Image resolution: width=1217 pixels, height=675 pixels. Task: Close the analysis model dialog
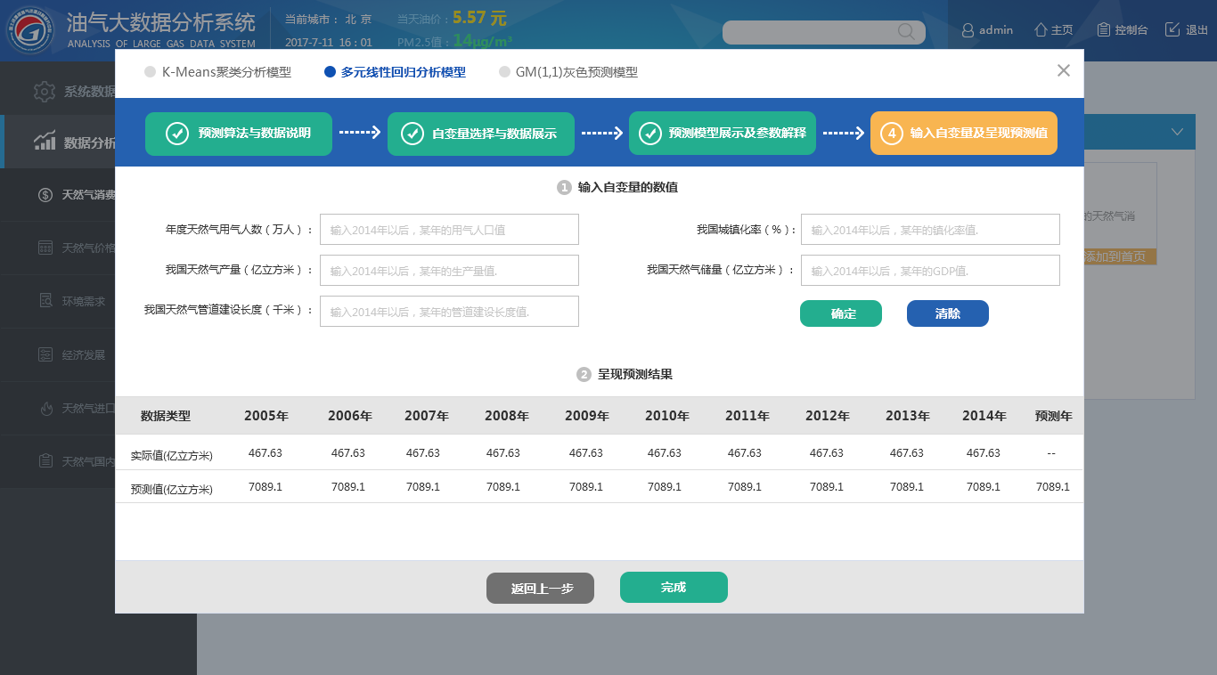click(1064, 70)
